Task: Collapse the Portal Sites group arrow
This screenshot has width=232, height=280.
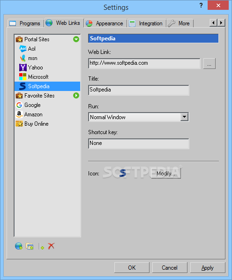Action: point(76,39)
